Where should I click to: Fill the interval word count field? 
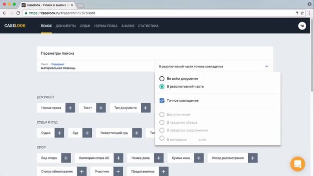click(192, 139)
